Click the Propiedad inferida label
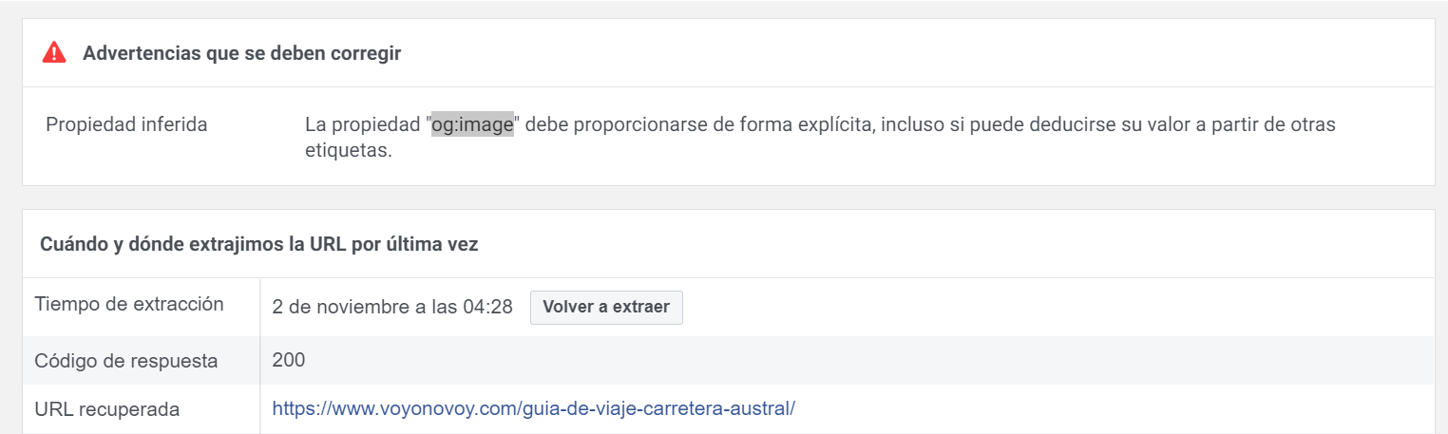This screenshot has width=1448, height=434. click(x=126, y=124)
